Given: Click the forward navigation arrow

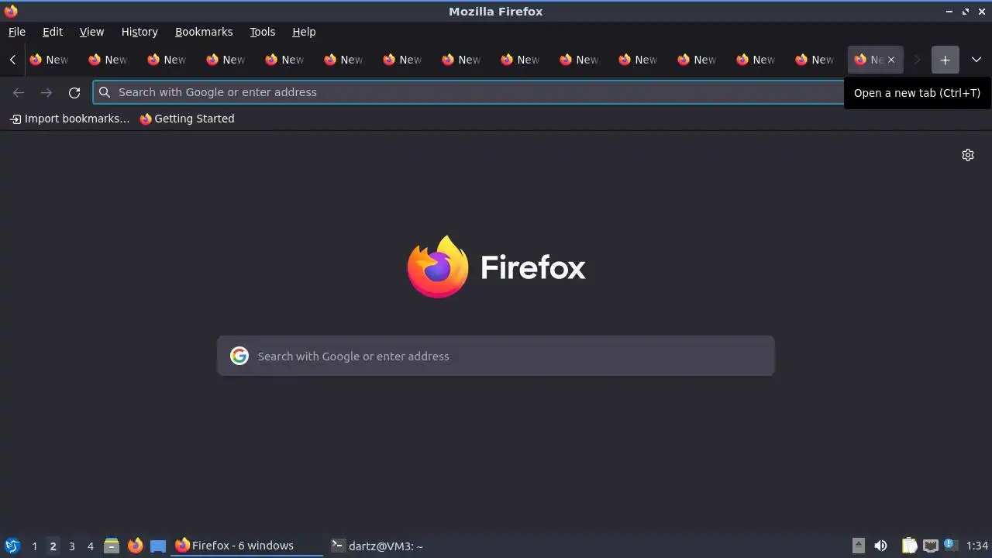Looking at the screenshot, I should pos(46,92).
